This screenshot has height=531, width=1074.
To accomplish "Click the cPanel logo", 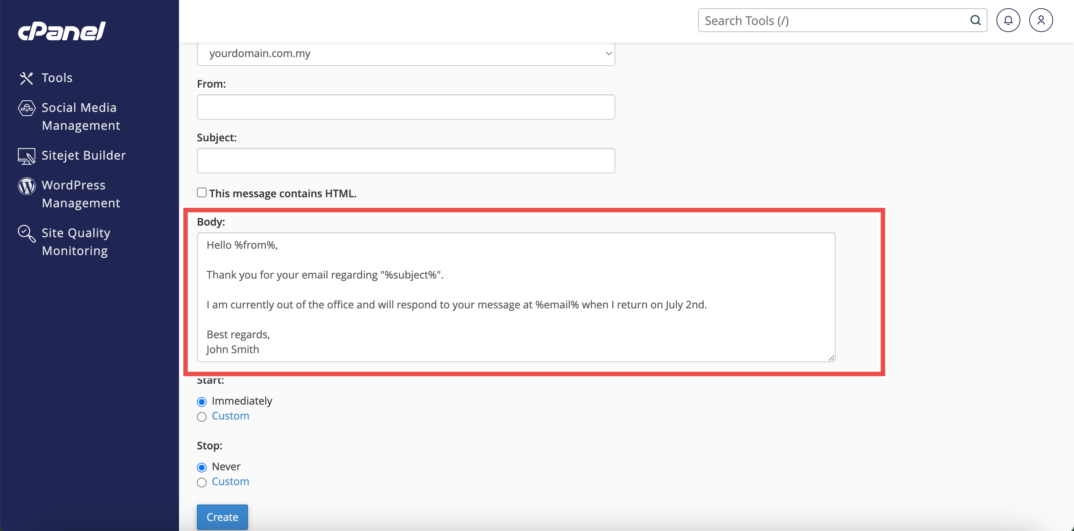I will tap(62, 32).
